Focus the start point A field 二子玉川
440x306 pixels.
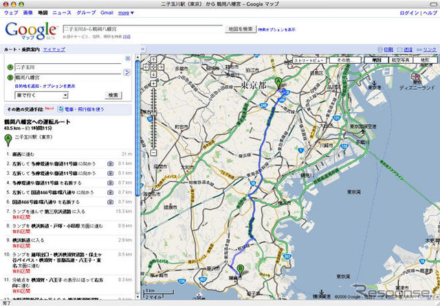point(68,67)
